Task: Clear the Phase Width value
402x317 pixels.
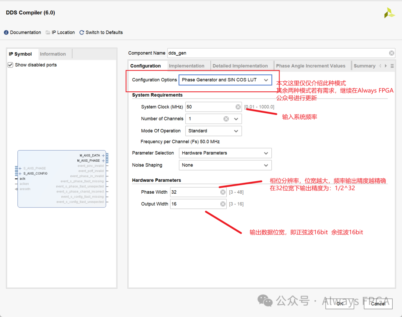Action: pos(223,192)
